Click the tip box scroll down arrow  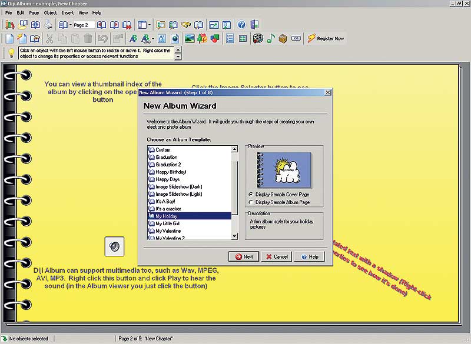(178, 56)
